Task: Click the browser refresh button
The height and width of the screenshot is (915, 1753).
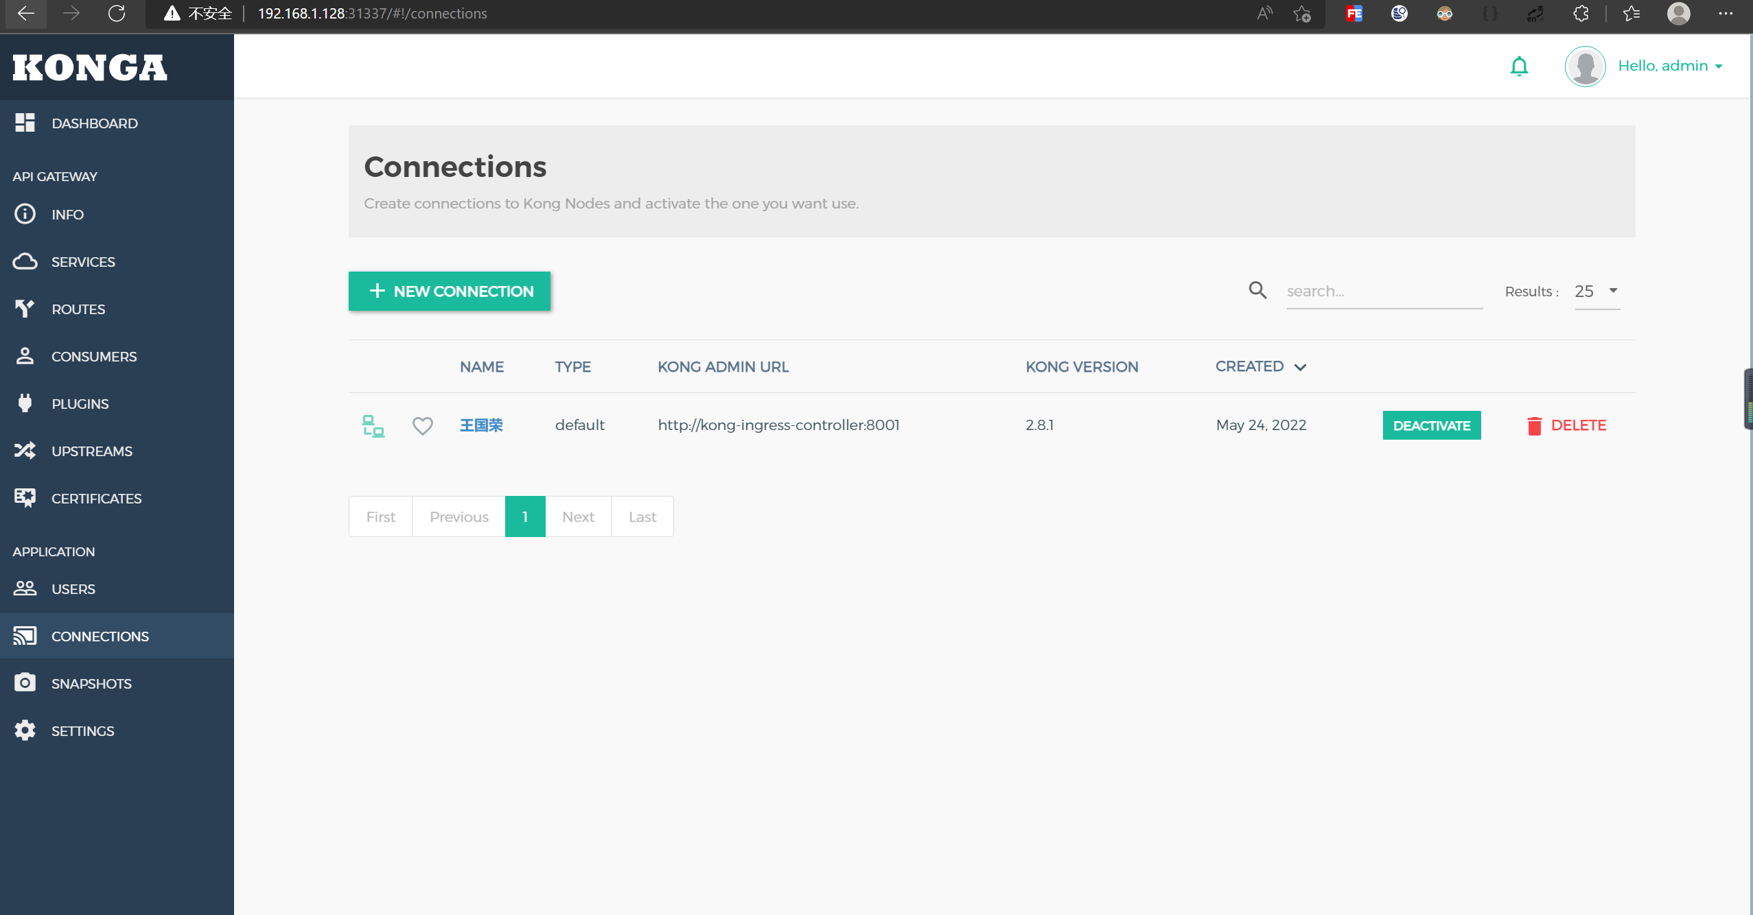Action: tap(117, 13)
